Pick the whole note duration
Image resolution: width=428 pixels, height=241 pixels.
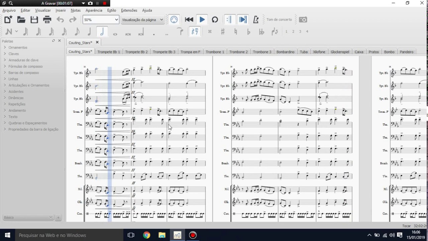[x=115, y=34]
